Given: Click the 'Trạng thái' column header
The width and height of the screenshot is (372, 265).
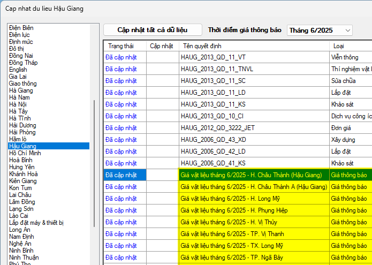Looking at the screenshot, I should coord(125,46).
